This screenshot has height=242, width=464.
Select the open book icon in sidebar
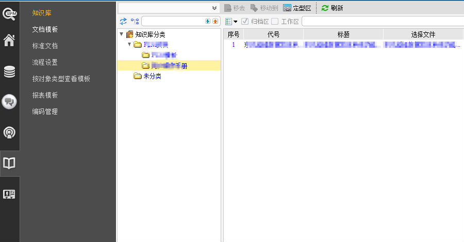9,163
